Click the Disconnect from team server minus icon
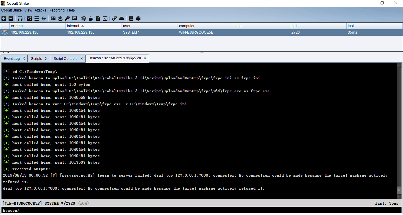Screen dimensions: 403x215 click(11, 18)
